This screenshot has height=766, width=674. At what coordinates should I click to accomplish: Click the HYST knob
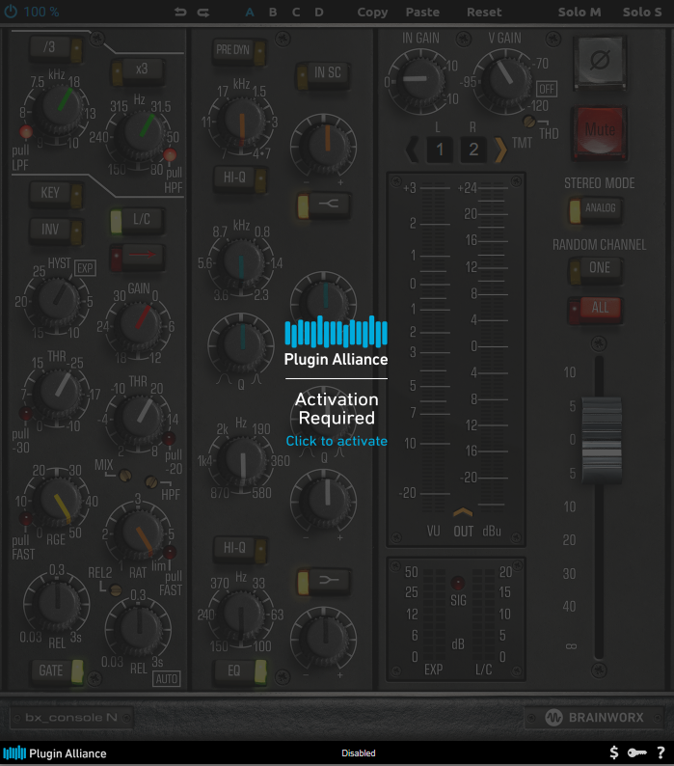(58, 298)
